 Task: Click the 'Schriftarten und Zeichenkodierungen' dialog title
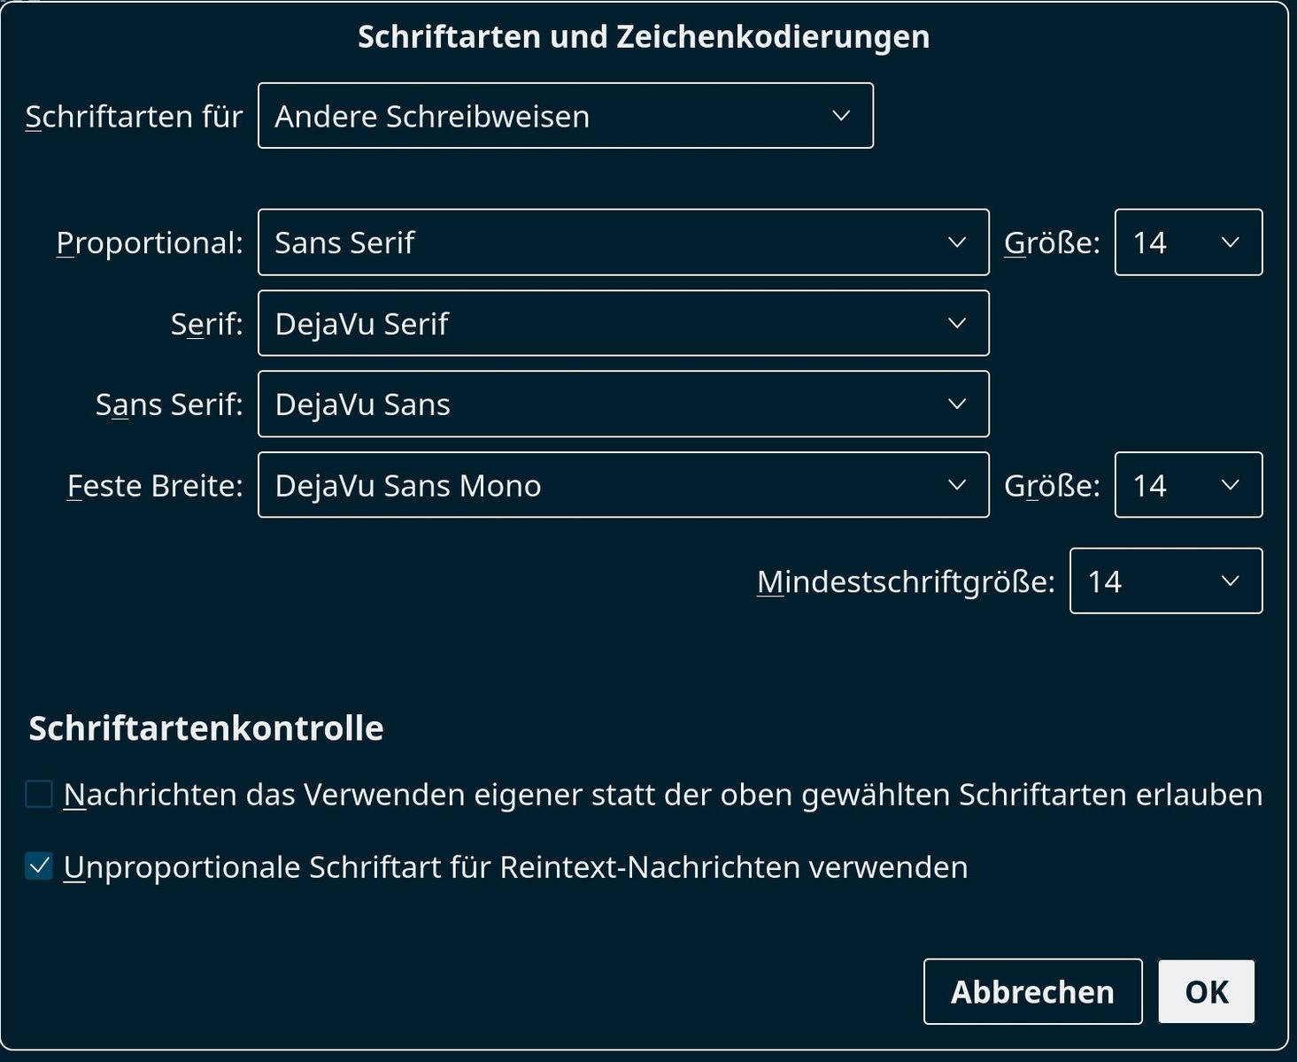[x=644, y=37]
